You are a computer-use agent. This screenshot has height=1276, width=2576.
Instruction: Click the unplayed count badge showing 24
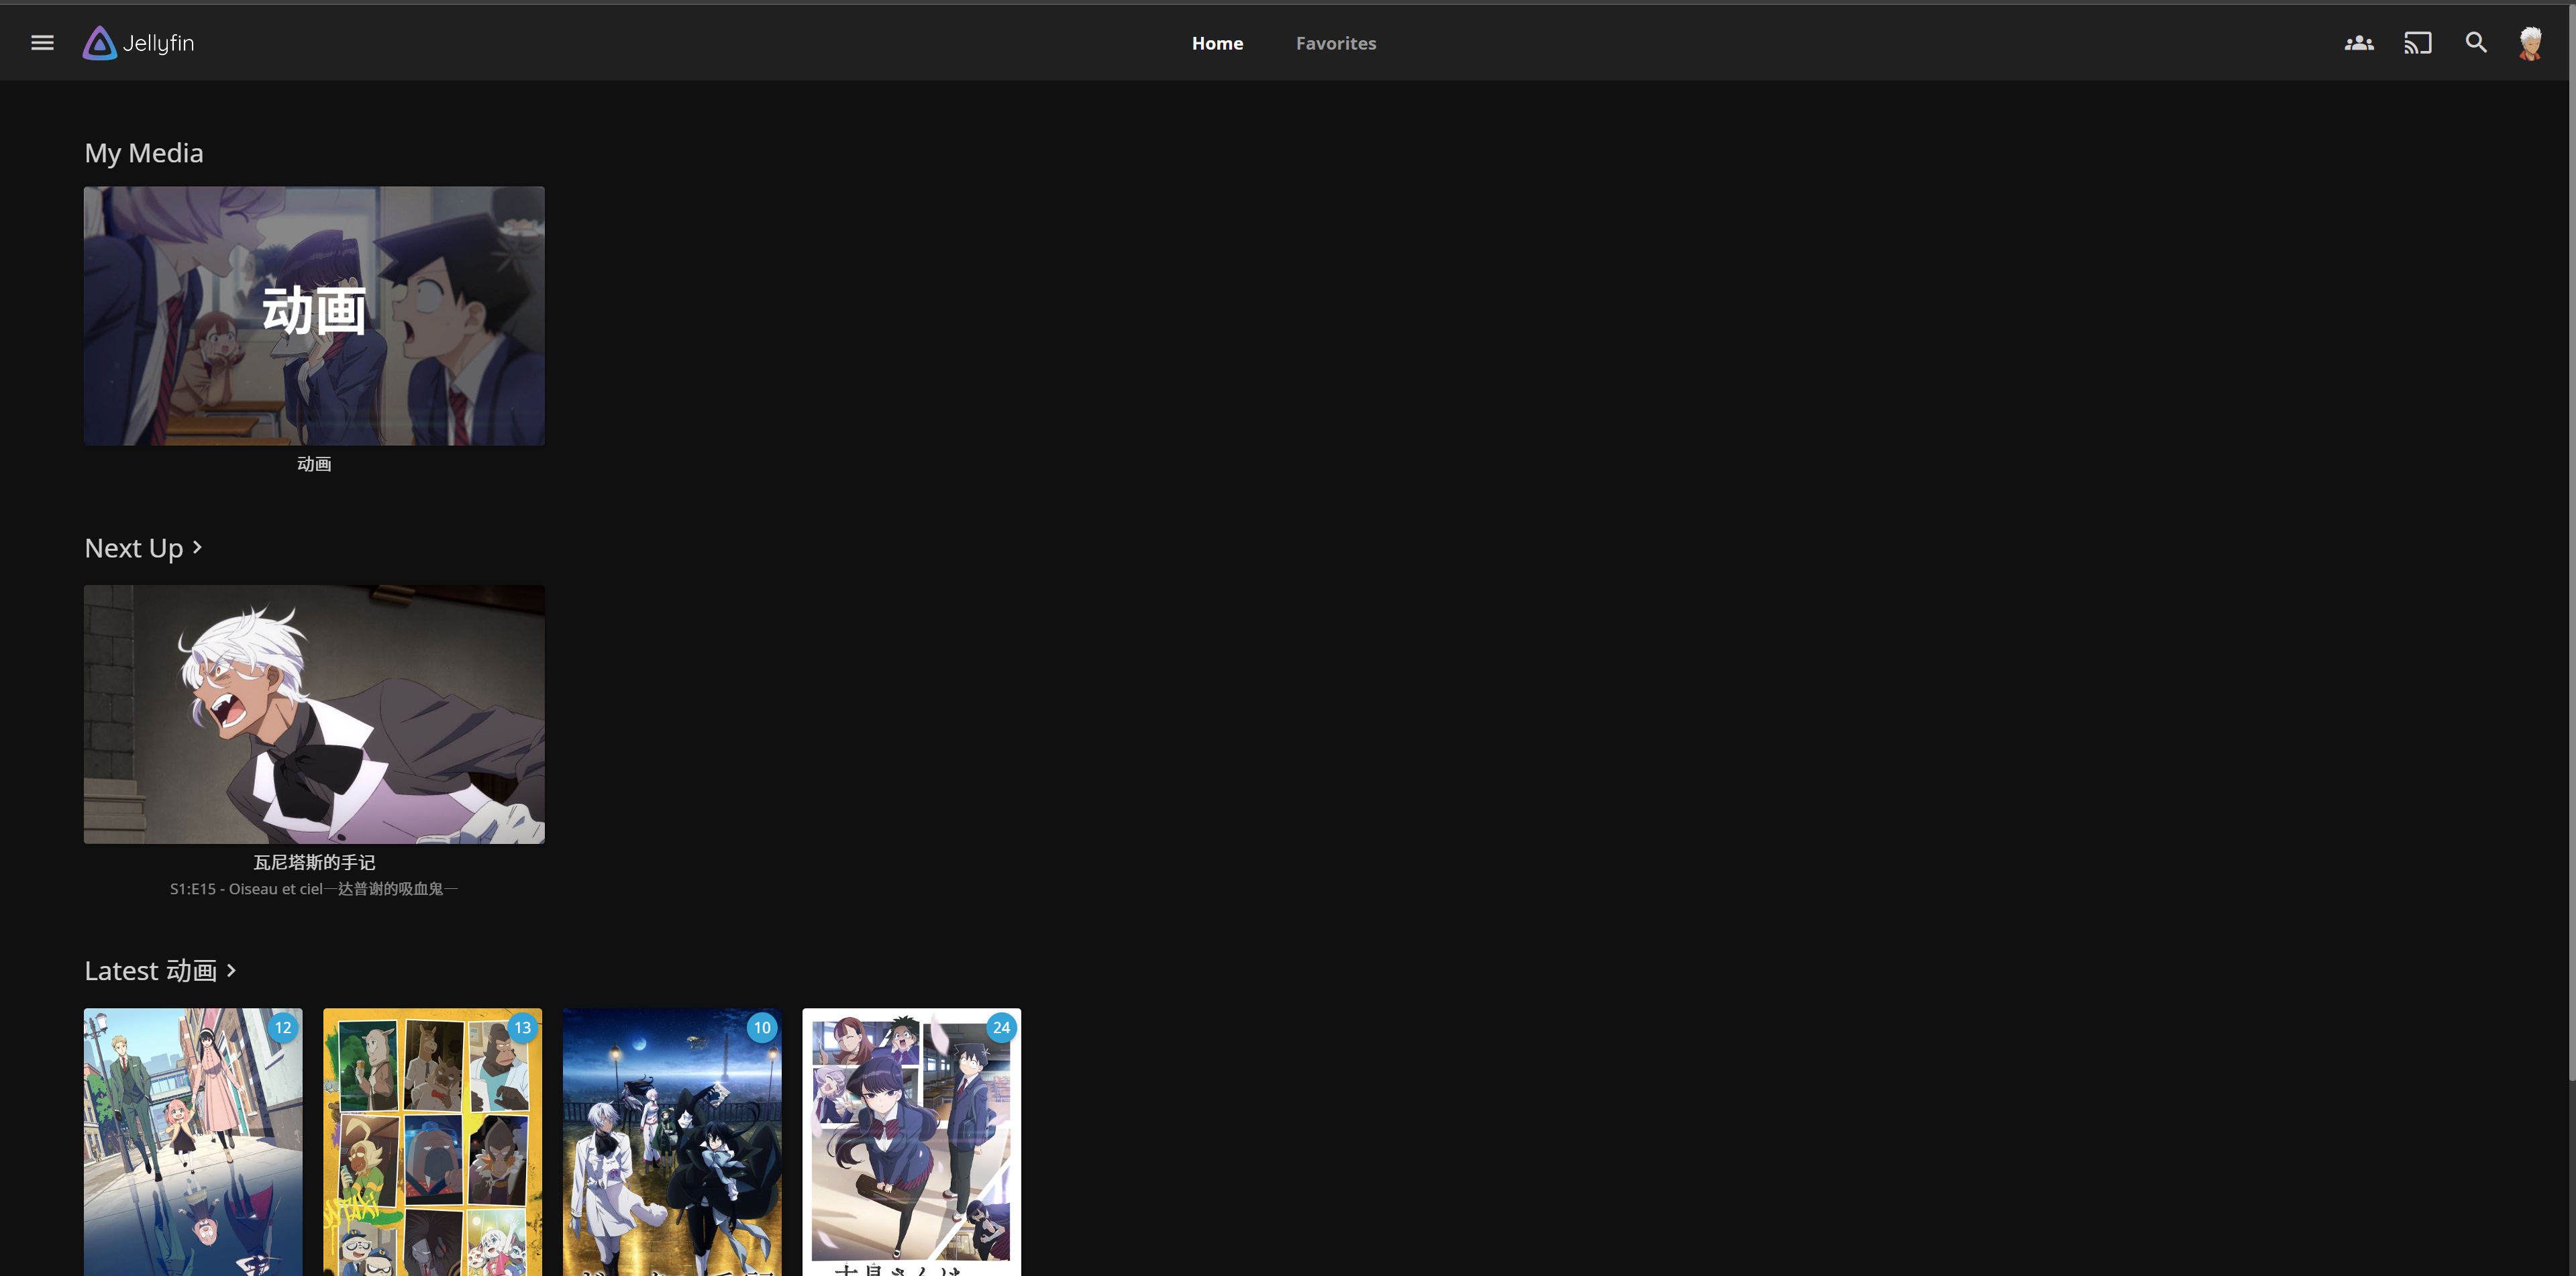pos(1001,1027)
